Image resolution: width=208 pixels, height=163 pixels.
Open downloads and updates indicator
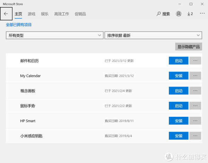[190, 14]
